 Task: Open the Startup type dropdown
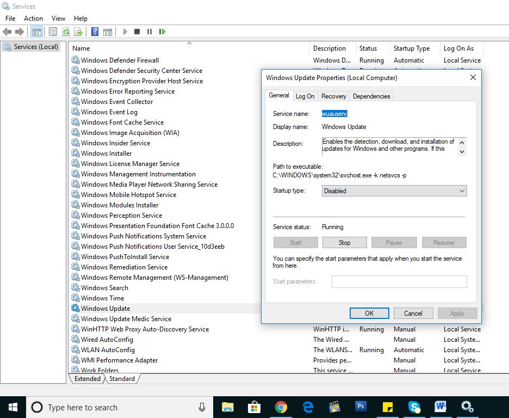[394, 191]
